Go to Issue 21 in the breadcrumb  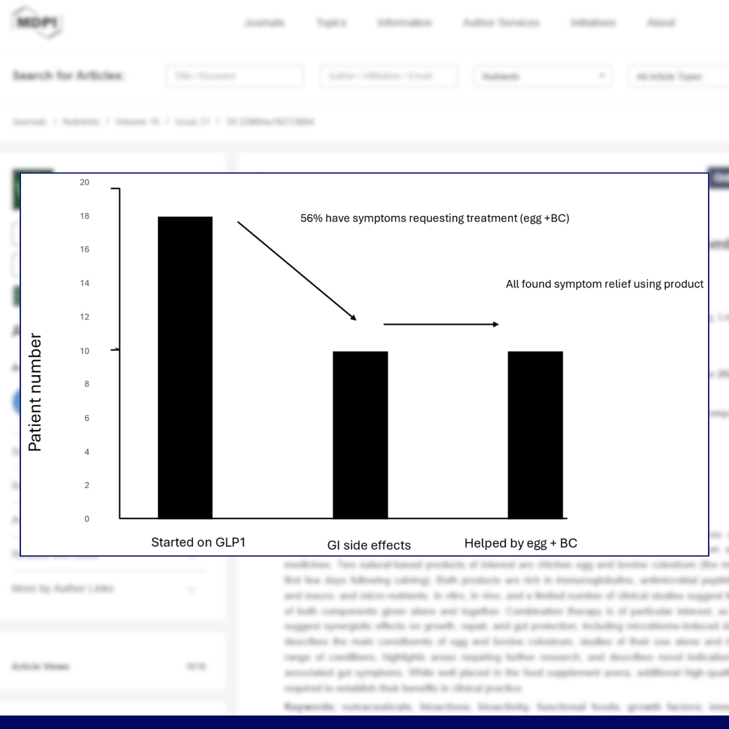pos(192,122)
